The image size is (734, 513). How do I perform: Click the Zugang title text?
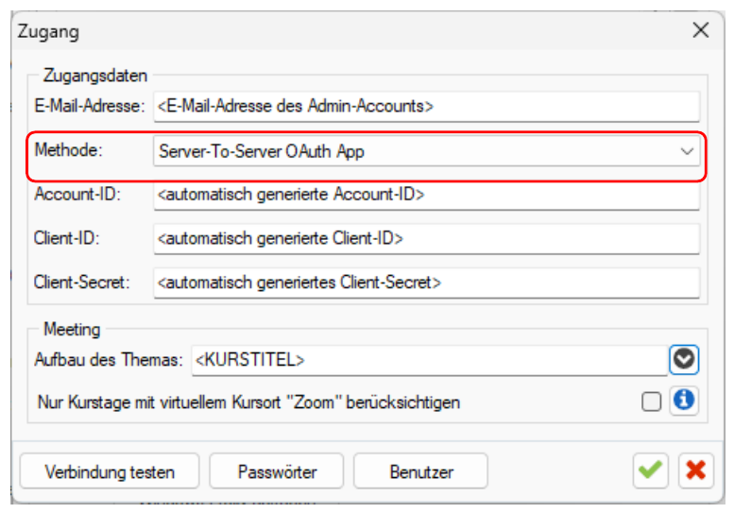tap(49, 32)
